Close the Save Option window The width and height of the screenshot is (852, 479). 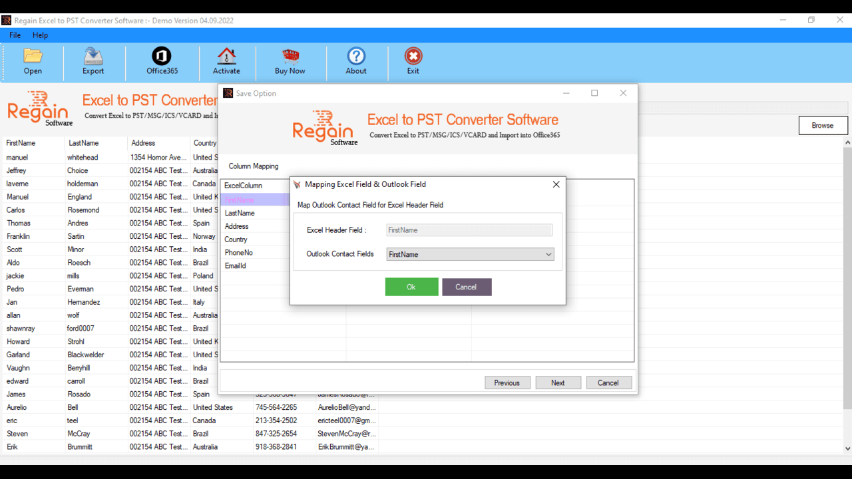pos(623,93)
